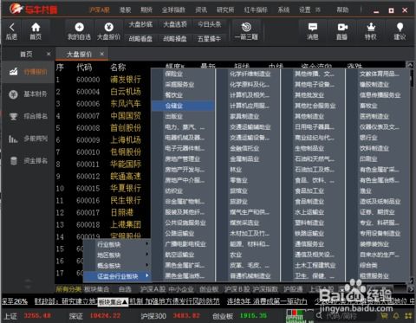Expand the 概念板块 submenu
Viewport: 416px width, 323px height.
point(117,266)
